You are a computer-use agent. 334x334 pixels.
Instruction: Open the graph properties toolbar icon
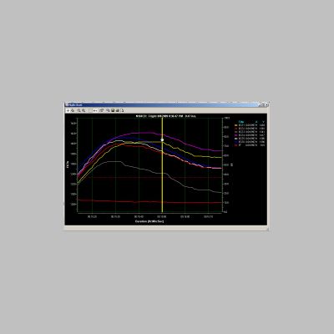(x=101, y=111)
